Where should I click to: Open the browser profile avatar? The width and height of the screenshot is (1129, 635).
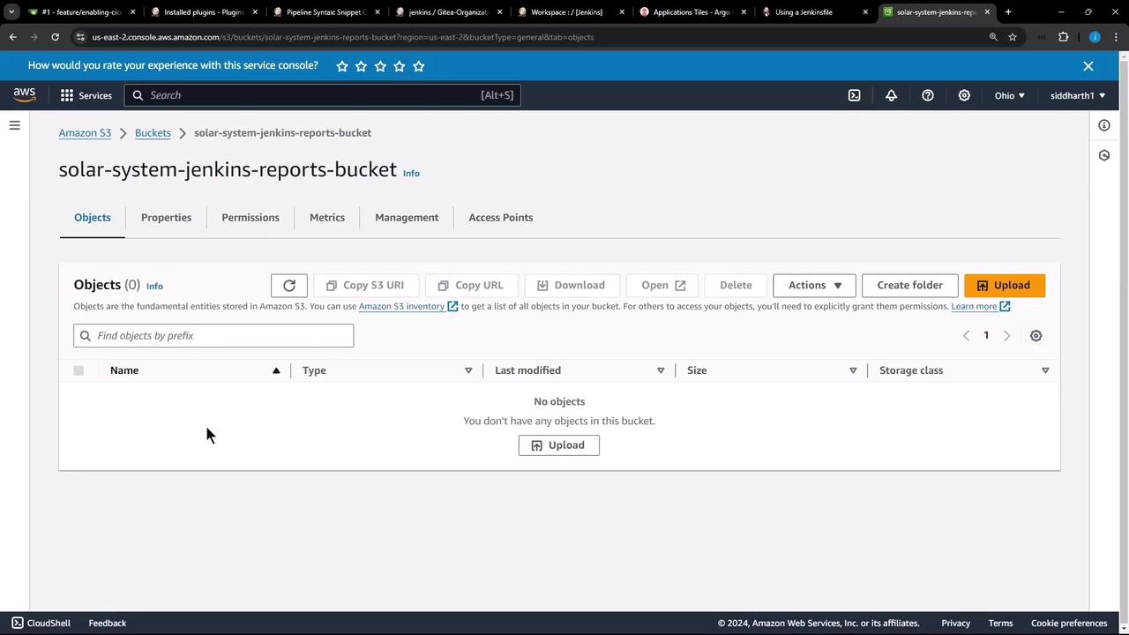[1095, 37]
